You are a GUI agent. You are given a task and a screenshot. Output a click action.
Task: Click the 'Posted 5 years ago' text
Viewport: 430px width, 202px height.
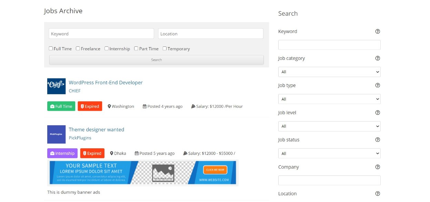pyautogui.click(x=157, y=153)
